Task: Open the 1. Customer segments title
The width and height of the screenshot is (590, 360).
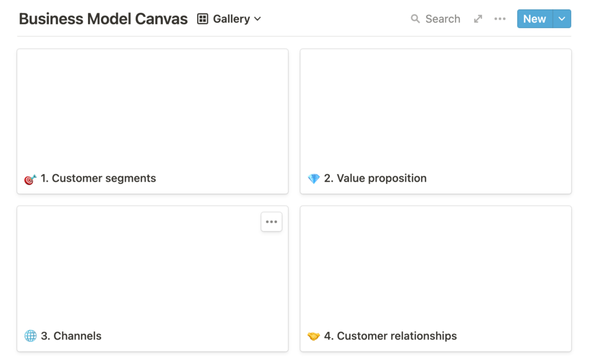Action: click(x=104, y=178)
